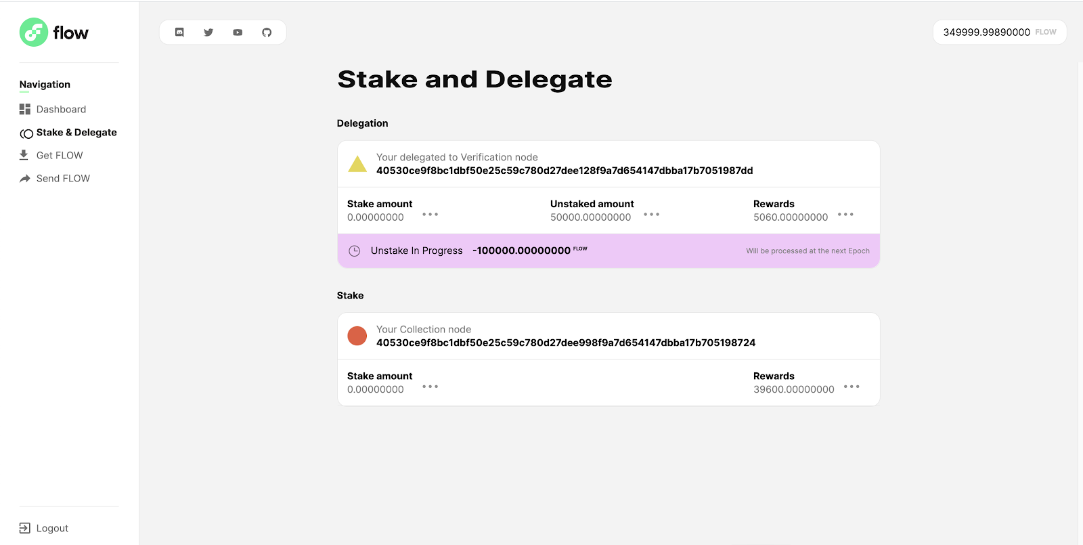Screen dimensions: 1083x545
Task: Click the Flow logo icon
Action: point(34,32)
